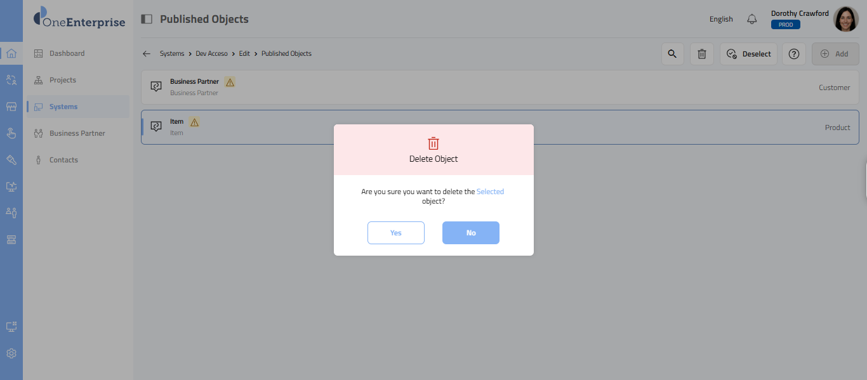Click the Add button in toolbar
867x380 pixels.
click(835, 54)
